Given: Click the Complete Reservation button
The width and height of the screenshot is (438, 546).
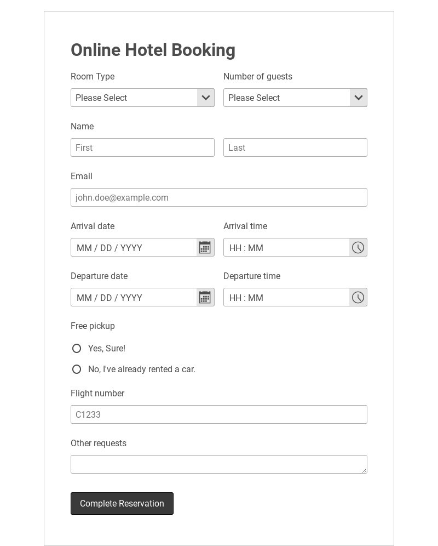Looking at the screenshot, I should (x=122, y=504).
